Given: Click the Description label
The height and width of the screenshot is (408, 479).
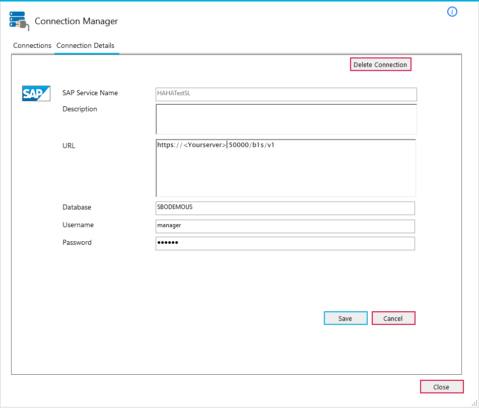Looking at the screenshot, I should (x=80, y=109).
